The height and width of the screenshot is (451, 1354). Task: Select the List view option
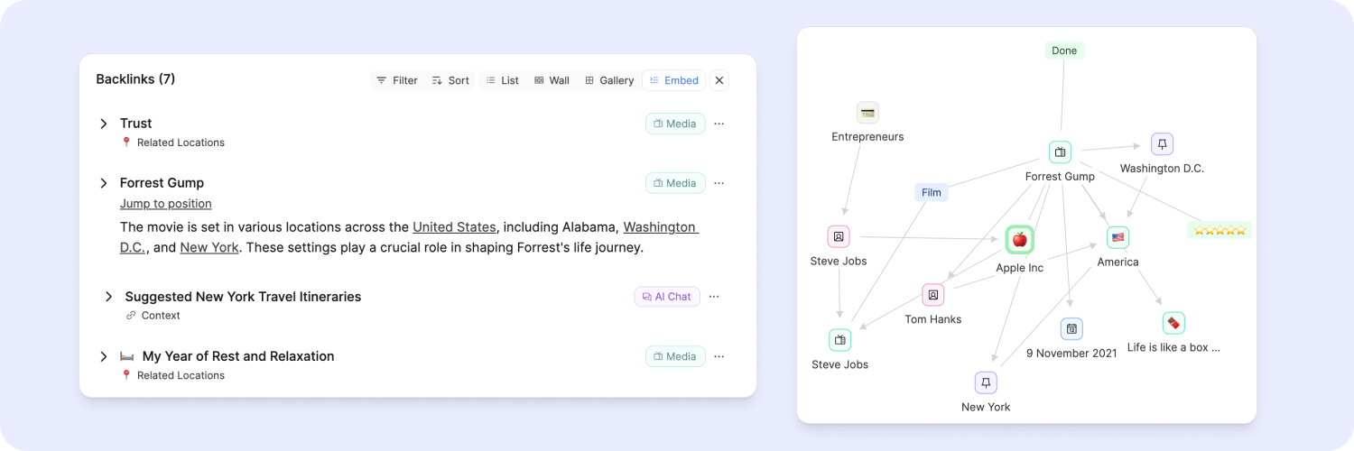[503, 80]
